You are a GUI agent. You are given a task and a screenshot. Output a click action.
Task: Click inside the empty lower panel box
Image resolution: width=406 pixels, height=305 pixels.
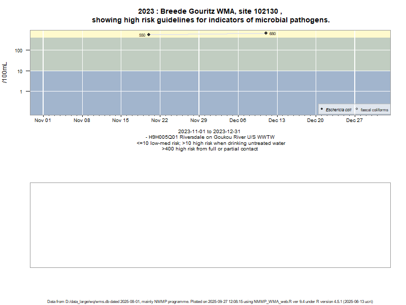(211, 225)
